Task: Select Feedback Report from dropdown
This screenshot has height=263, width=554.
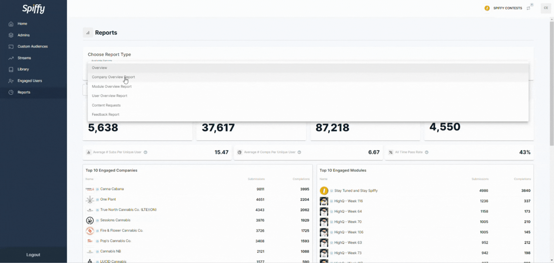Action: tap(105, 114)
